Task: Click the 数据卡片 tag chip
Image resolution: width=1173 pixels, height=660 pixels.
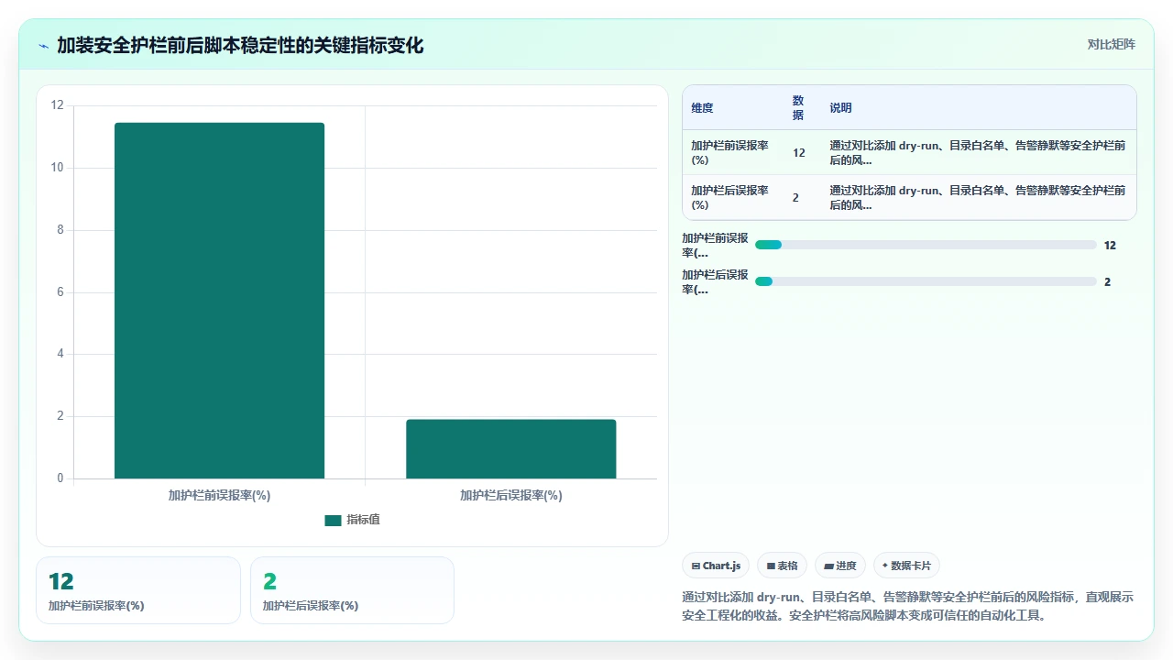Action: point(906,566)
